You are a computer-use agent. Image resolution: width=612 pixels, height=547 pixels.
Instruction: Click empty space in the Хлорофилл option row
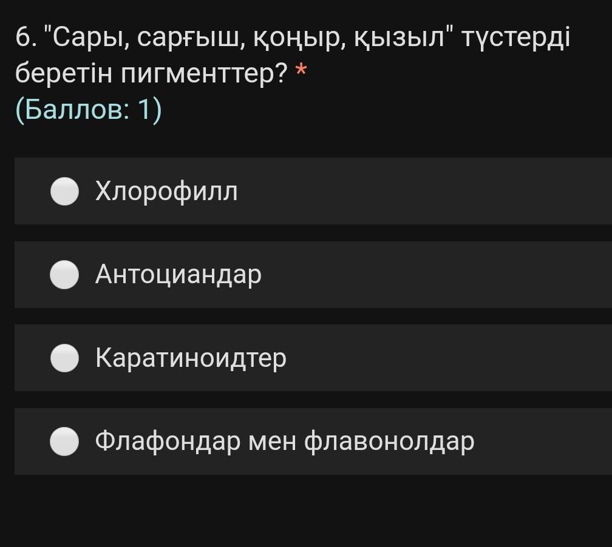(x=425, y=192)
